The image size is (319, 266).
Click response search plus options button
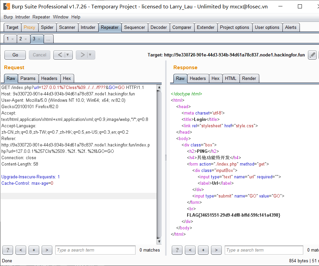[x=203, y=250]
